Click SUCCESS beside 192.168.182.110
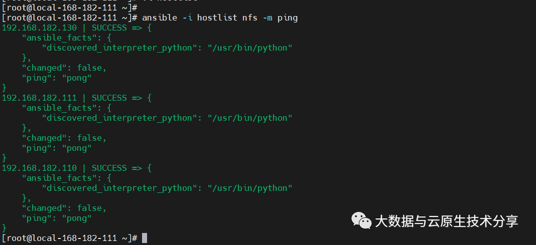This screenshot has width=536, height=245. 109,168
